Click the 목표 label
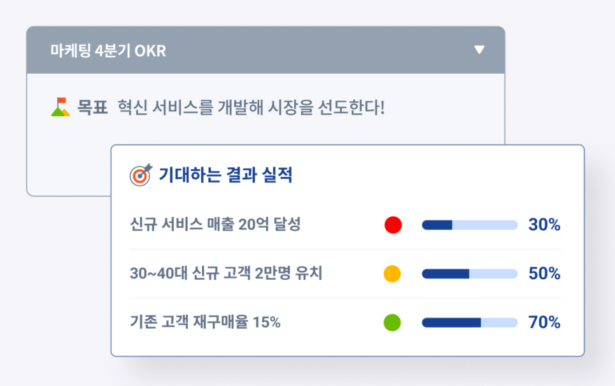The image size is (615, 386). pos(92,107)
